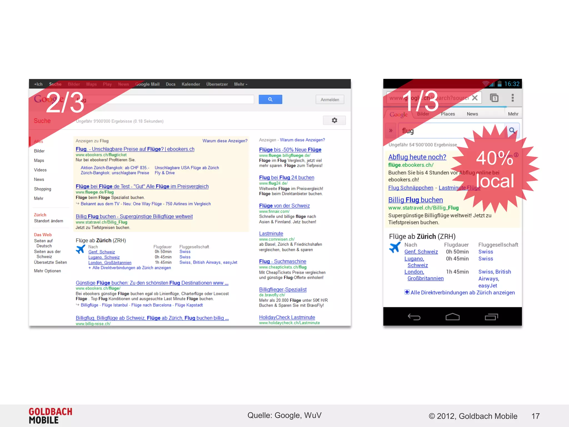Select Übersetzte Seiten filter
Image resolution: width=569 pixels, height=427 pixels.
(x=50, y=262)
